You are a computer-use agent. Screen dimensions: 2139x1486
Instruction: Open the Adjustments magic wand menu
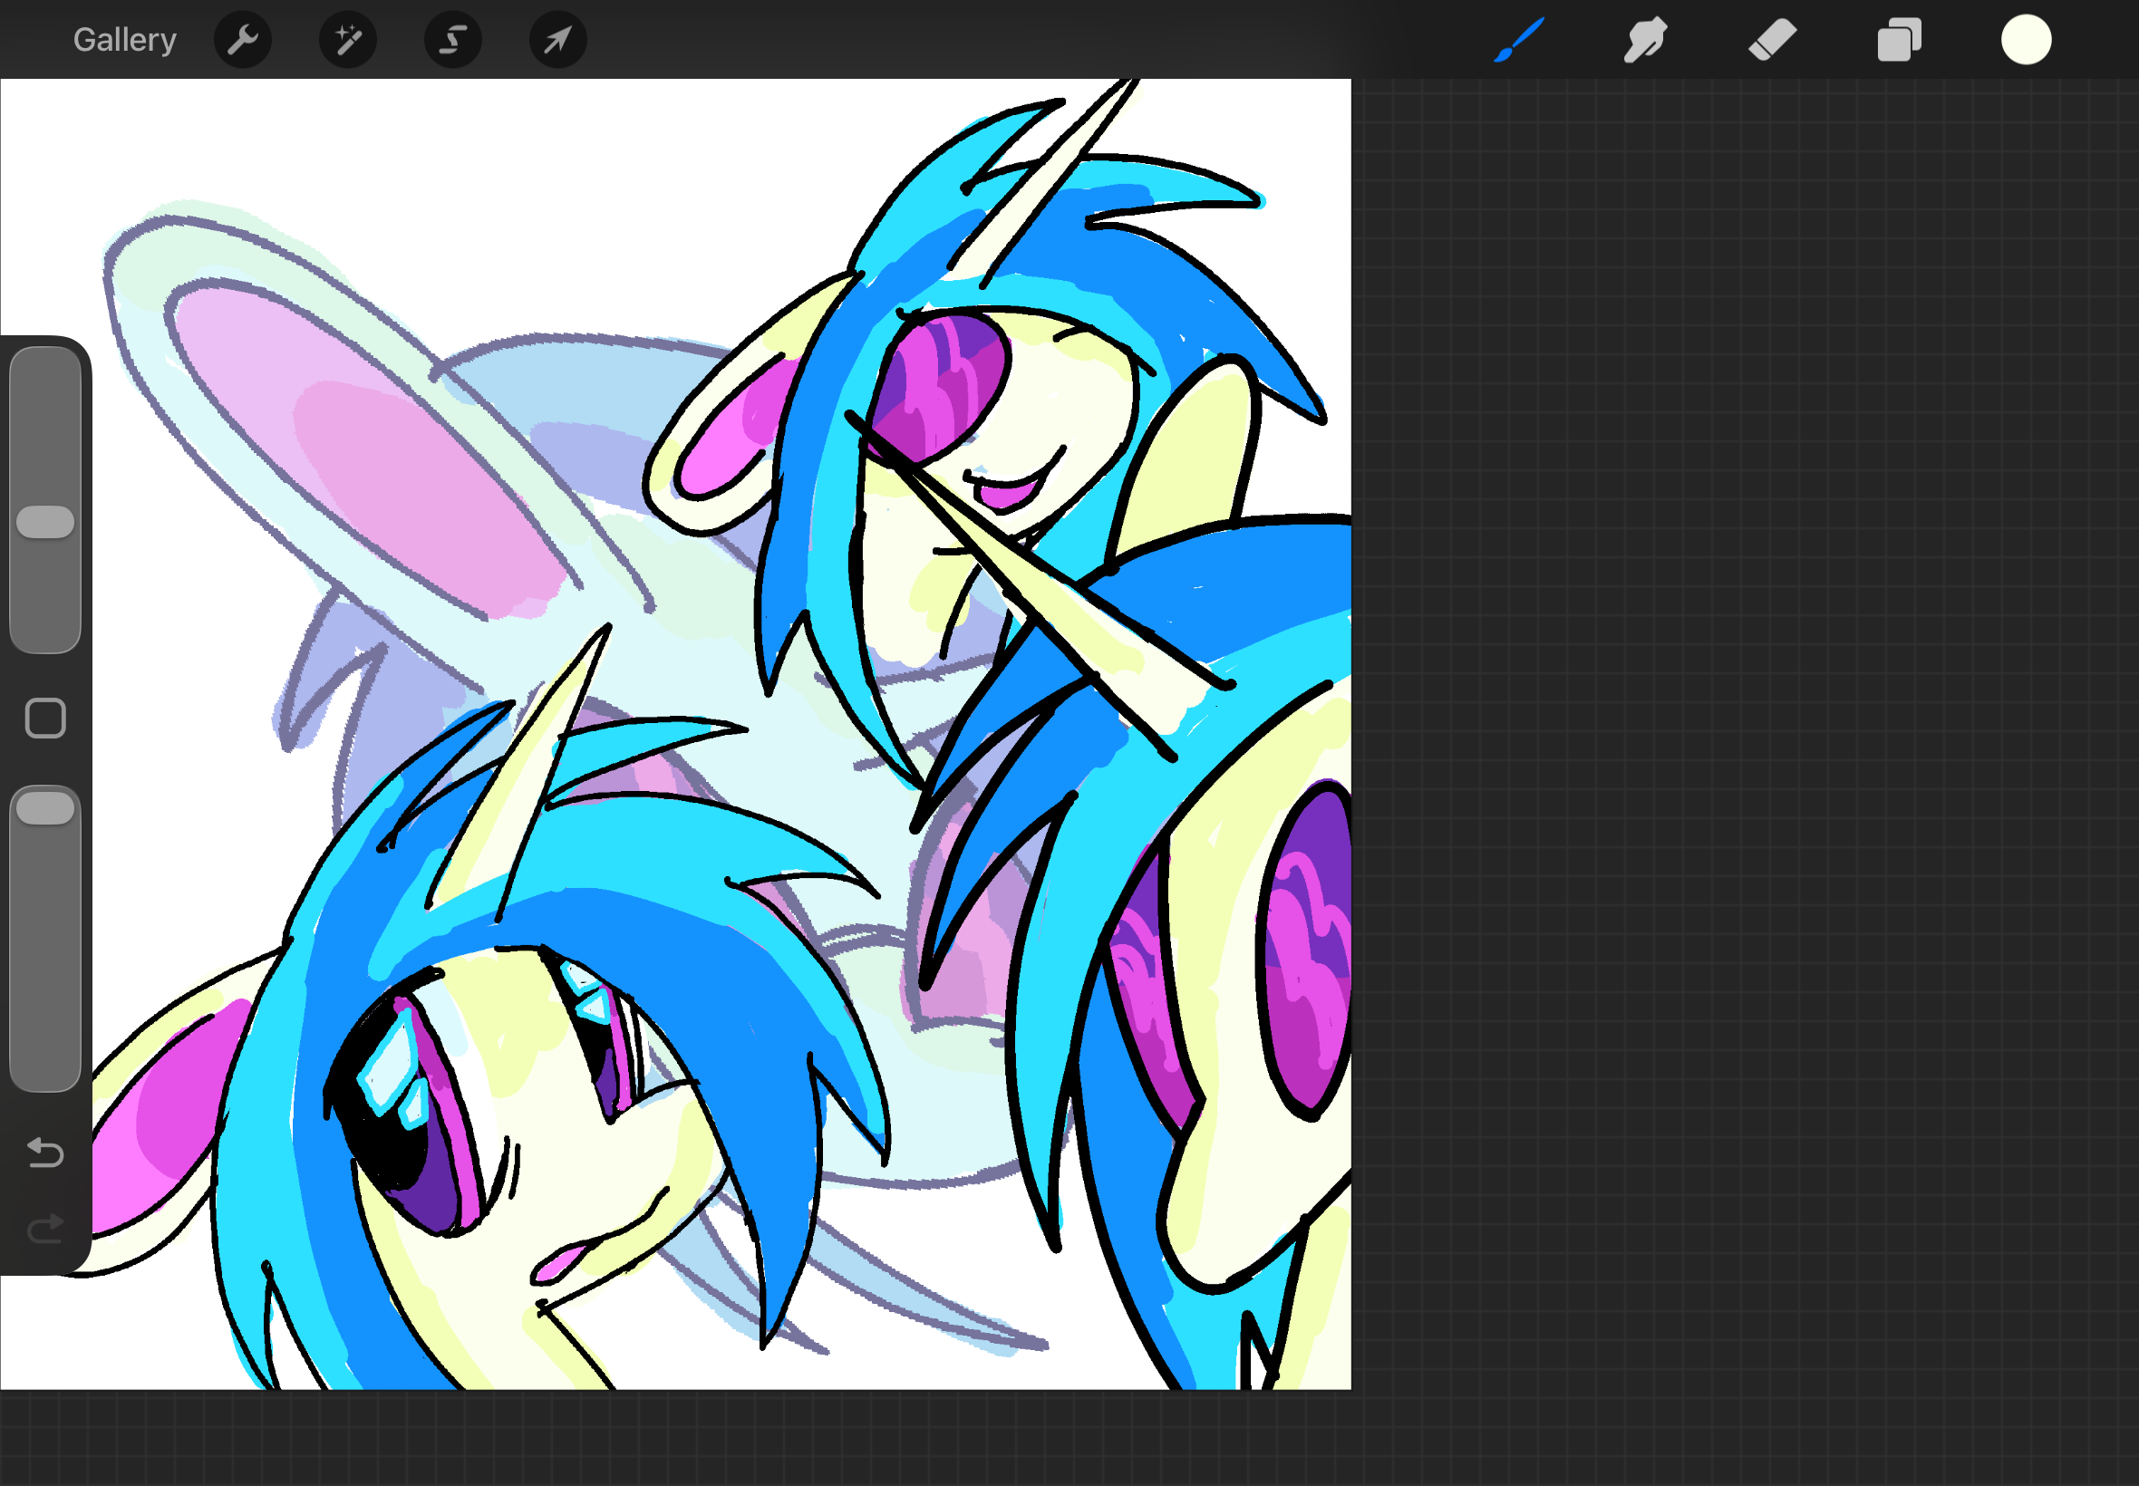(348, 40)
